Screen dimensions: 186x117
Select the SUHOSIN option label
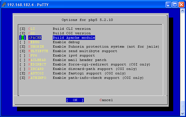click(36, 47)
